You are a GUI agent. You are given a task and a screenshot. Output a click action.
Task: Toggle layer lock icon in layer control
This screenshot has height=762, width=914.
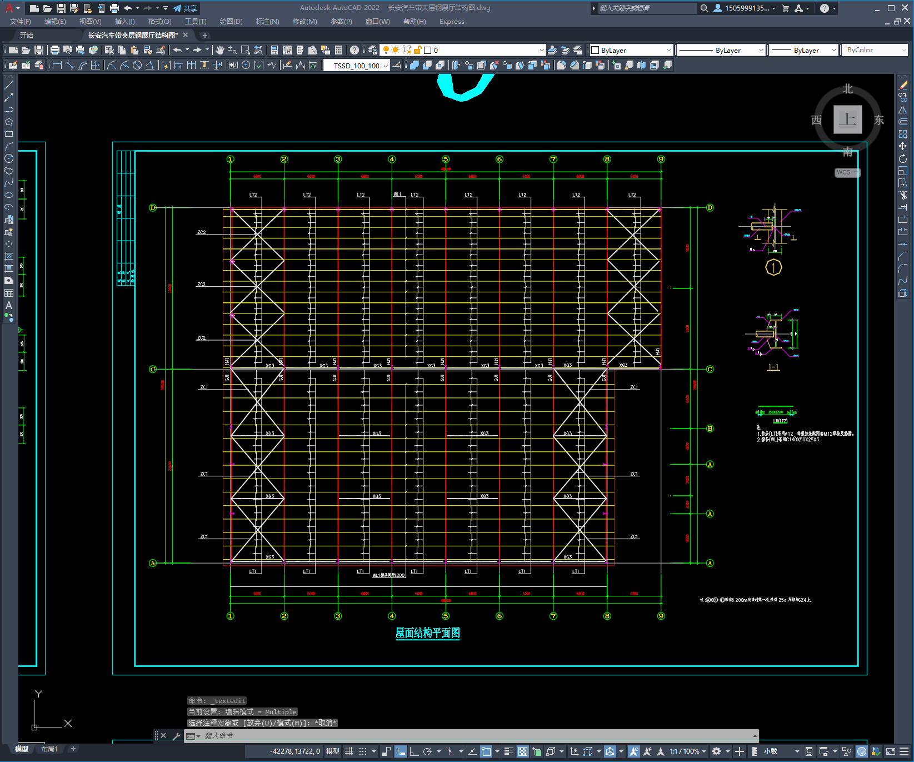(x=418, y=50)
